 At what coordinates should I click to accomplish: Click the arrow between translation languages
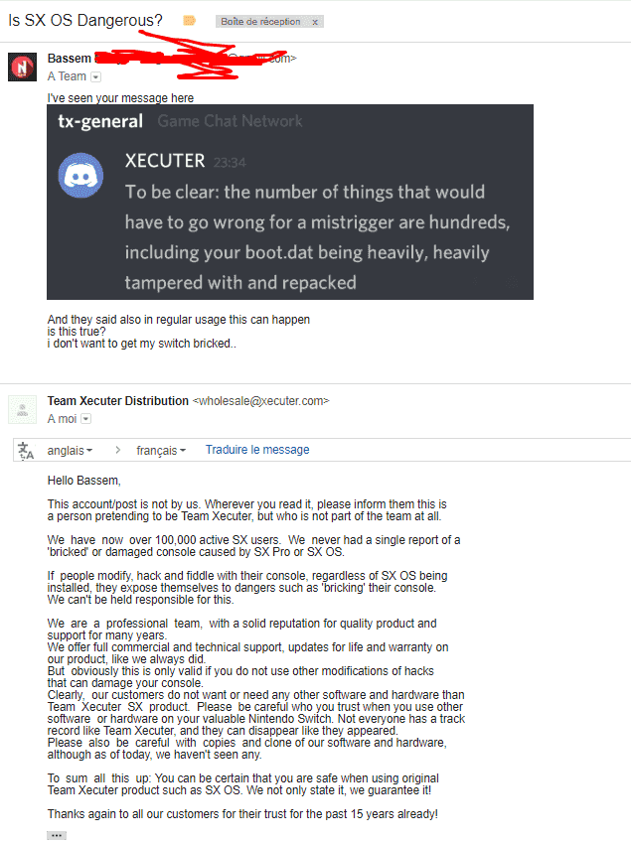[118, 450]
